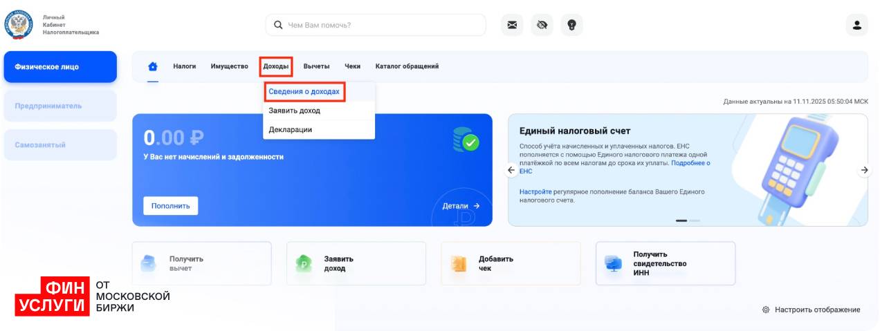Click the home icon in navigation bar
The image size is (880, 331).
[x=153, y=66]
